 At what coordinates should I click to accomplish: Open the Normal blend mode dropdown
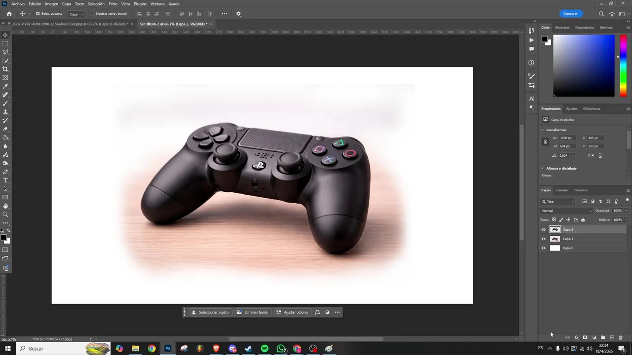point(567,211)
